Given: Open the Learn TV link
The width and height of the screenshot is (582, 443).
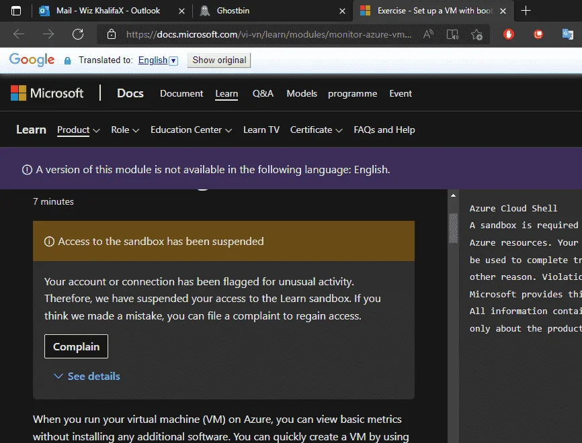Looking at the screenshot, I should tap(261, 130).
